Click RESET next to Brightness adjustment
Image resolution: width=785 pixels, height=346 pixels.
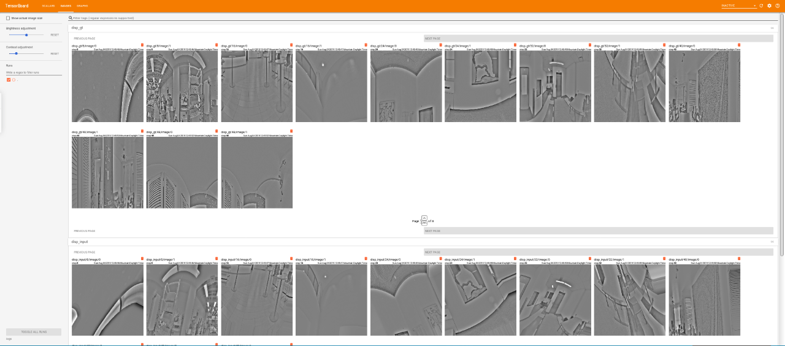pos(55,35)
